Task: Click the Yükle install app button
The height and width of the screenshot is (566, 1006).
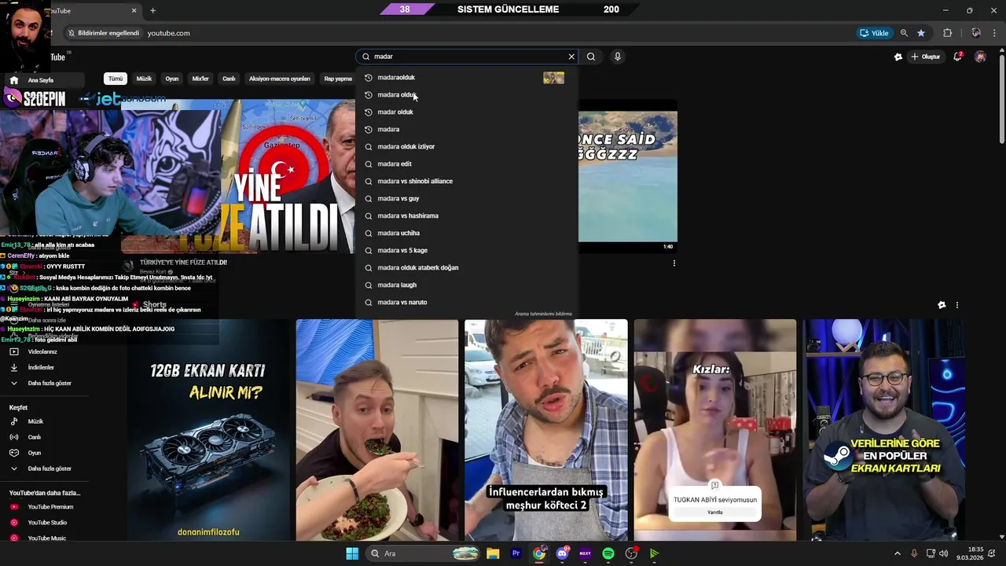Action: pos(875,33)
